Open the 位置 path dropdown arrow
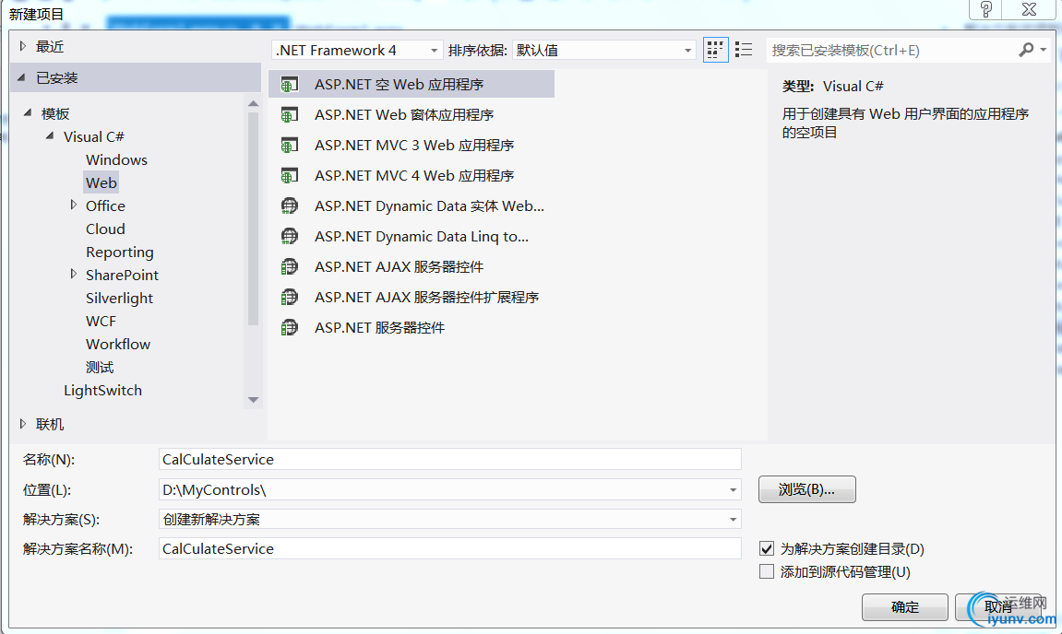This screenshot has height=634, width=1062. pyautogui.click(x=733, y=490)
